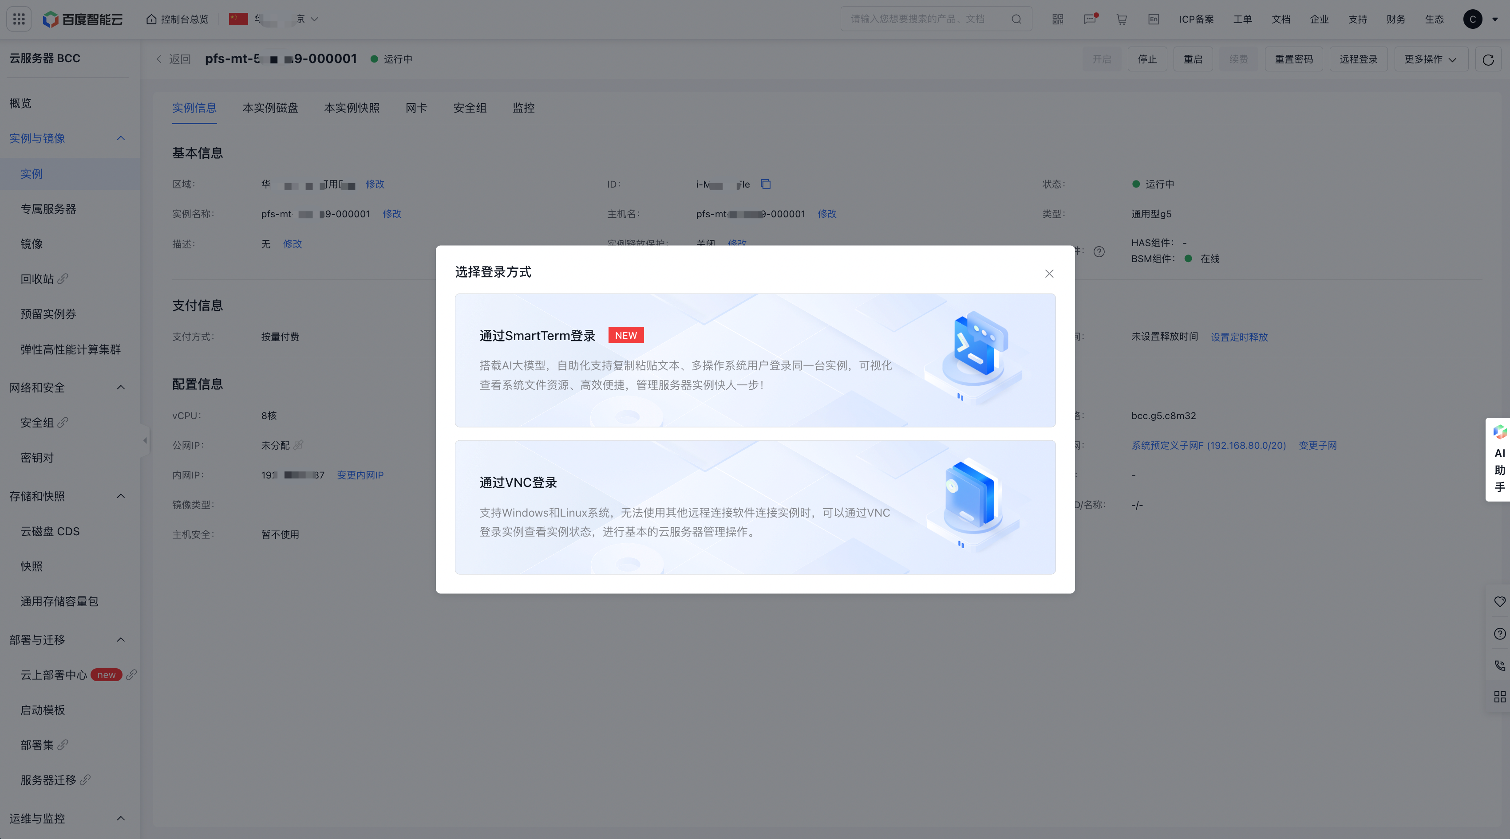Click the 重启 button

point(1193,59)
